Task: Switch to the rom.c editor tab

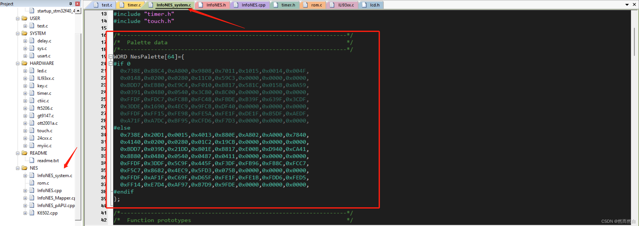Action: [x=313, y=5]
